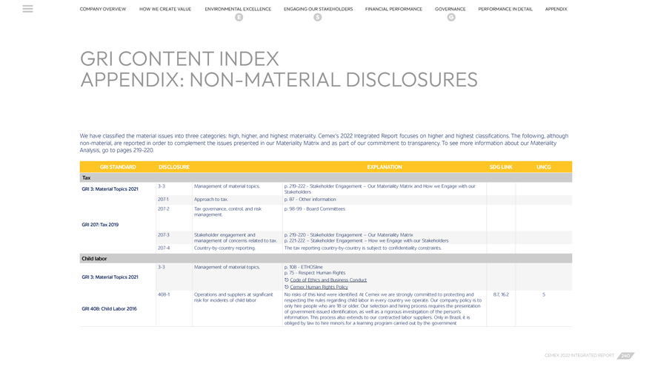Click 'CEMEX 2022 INTEGRATED REPORT' footer text
Viewport: 652px width, 366px height.
point(579,356)
